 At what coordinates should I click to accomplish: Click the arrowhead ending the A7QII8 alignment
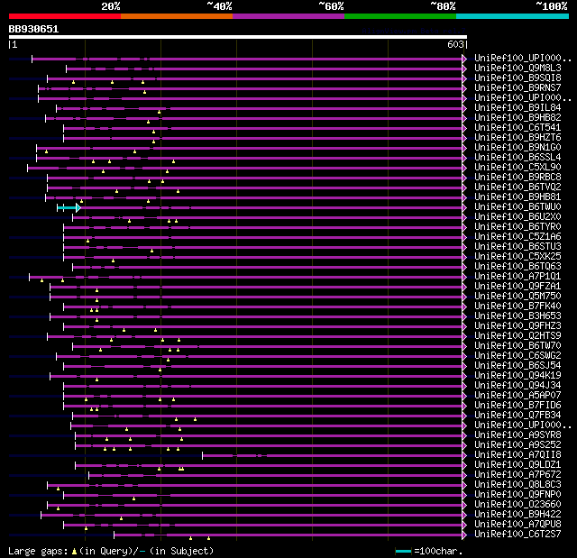[464, 455]
